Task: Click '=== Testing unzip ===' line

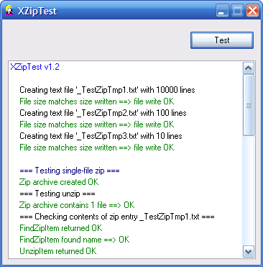Action: (x=57, y=194)
